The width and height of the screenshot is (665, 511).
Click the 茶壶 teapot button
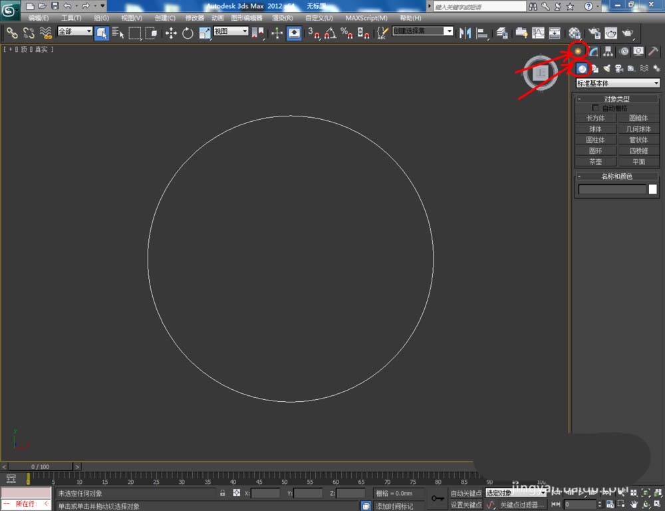click(595, 162)
